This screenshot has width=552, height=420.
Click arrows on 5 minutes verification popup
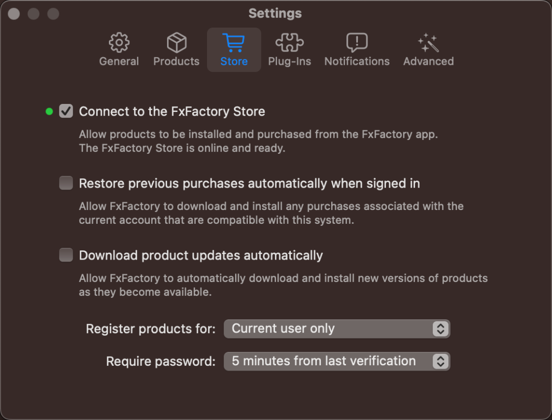tap(441, 361)
